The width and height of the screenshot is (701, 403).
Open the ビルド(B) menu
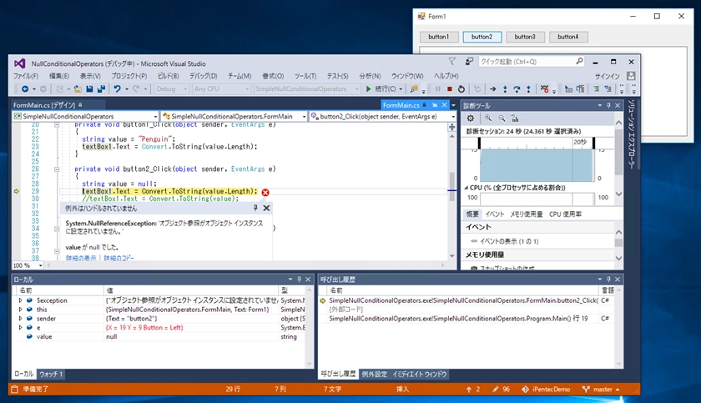tap(168, 76)
